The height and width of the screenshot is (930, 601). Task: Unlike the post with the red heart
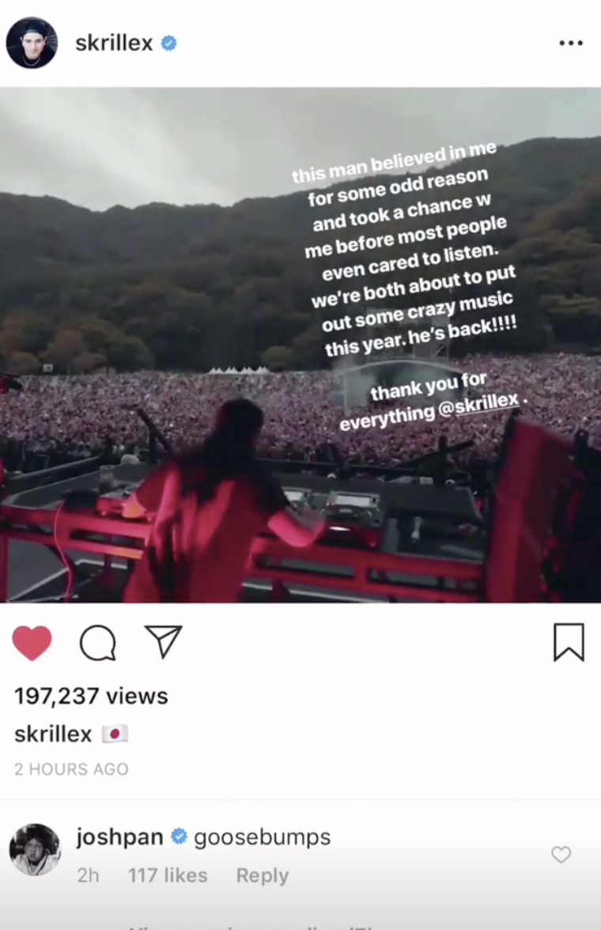pyautogui.click(x=32, y=642)
